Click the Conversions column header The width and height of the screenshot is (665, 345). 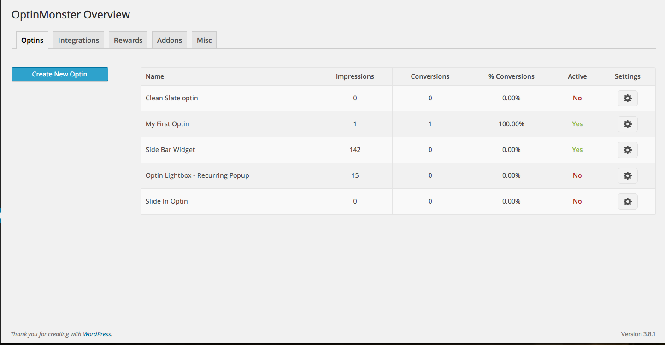click(x=430, y=76)
